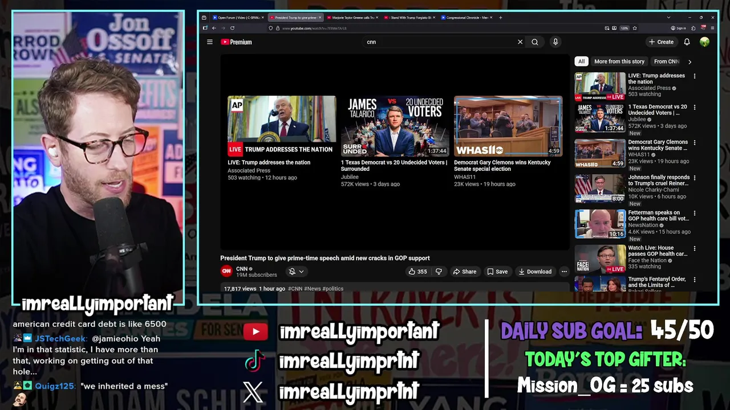Open the YouTube hamburger guide menu
This screenshot has height=410, width=730.
pos(210,42)
